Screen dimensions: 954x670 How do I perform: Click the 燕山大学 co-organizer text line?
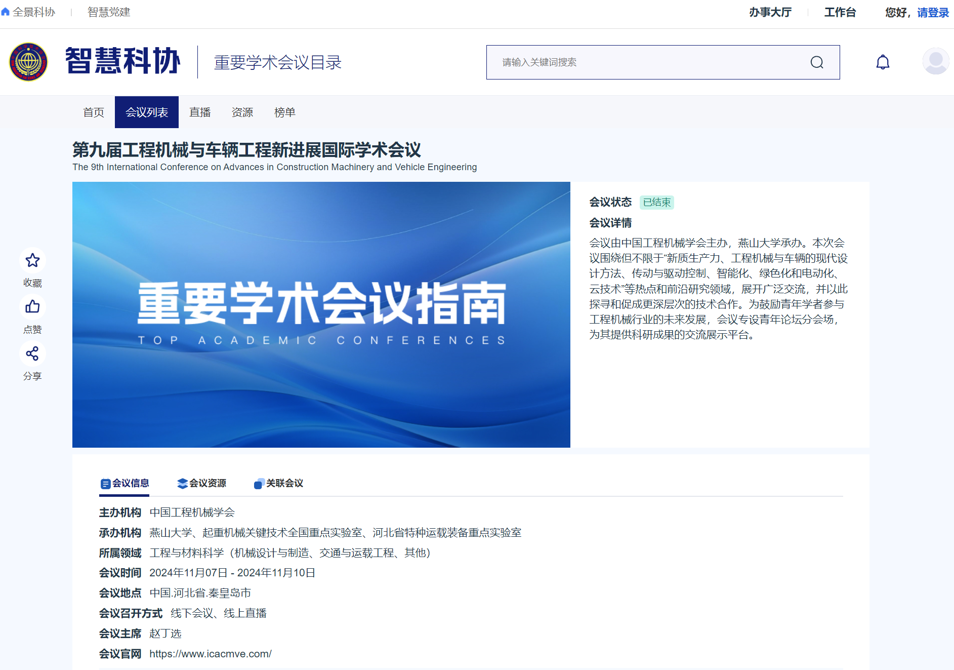(x=336, y=533)
